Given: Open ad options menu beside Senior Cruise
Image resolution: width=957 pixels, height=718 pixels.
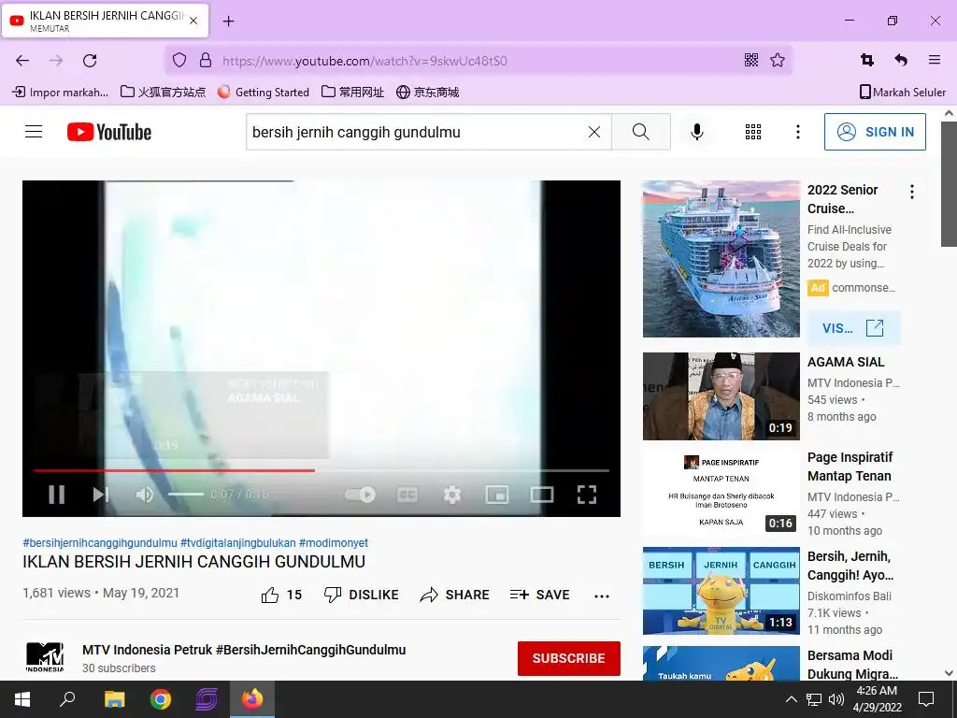Looking at the screenshot, I should 912,192.
